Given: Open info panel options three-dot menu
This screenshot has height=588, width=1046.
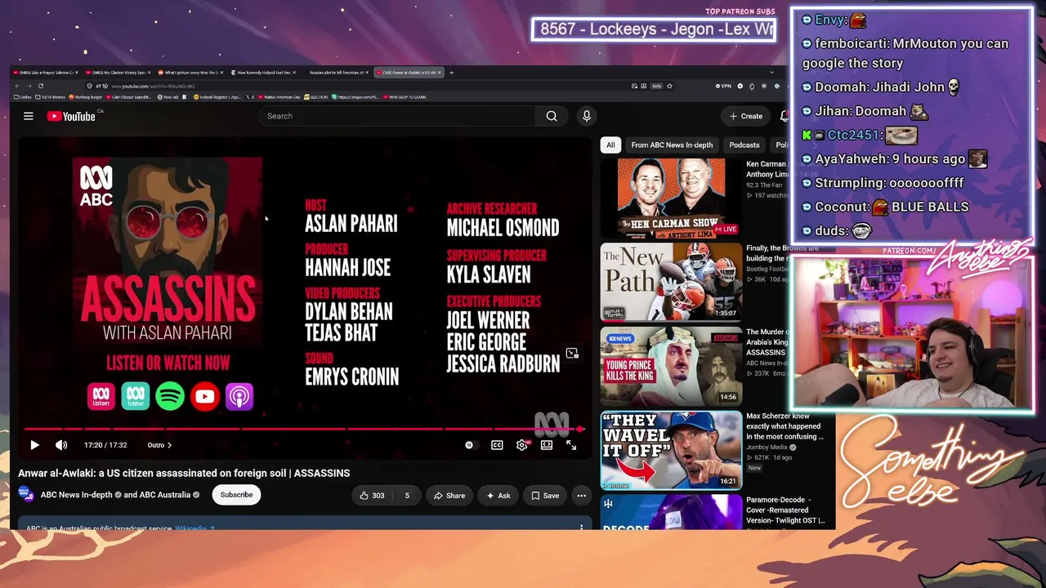Looking at the screenshot, I should point(581,528).
